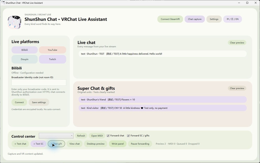
Task: Connect to SteamVR
Action: [x=170, y=19]
